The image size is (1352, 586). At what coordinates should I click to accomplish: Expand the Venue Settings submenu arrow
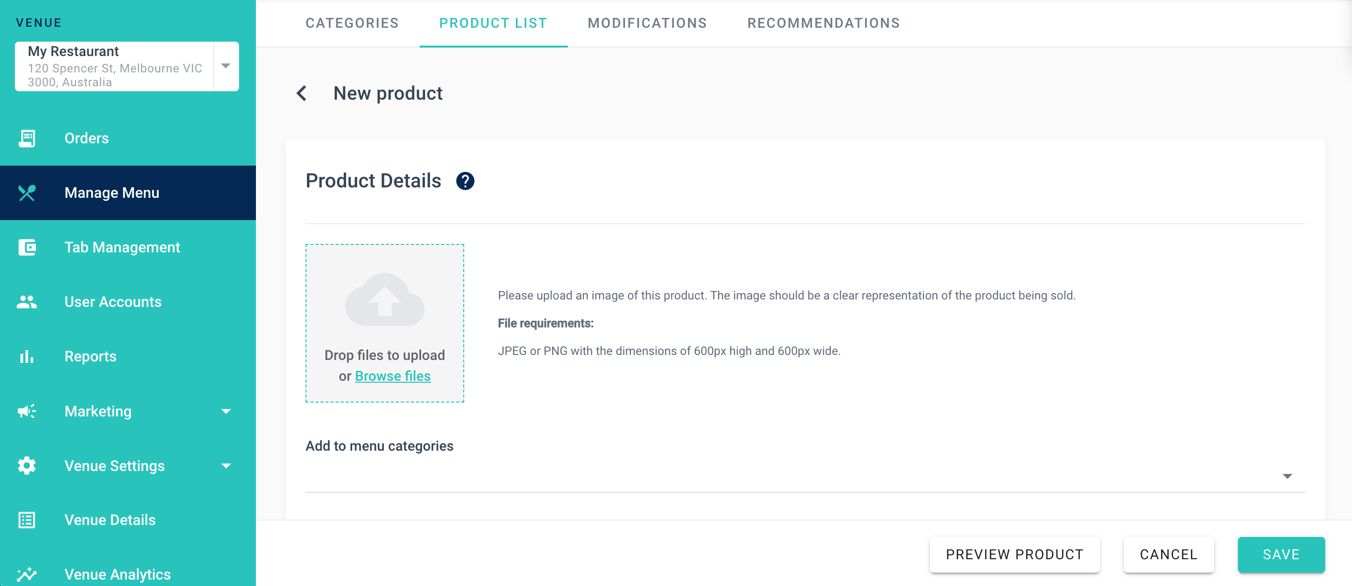[x=226, y=466]
